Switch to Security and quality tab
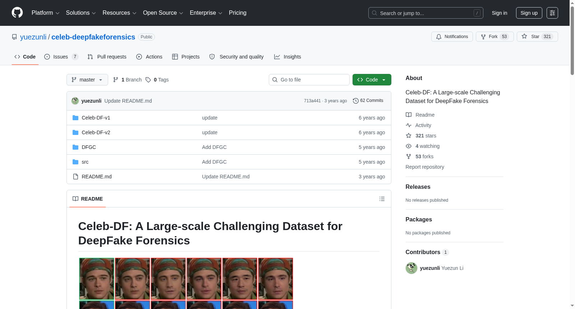 (236, 57)
